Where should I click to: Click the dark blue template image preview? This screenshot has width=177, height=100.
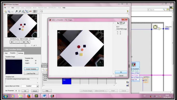click(14, 67)
